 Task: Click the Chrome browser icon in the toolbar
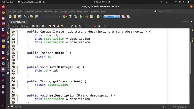(x=64, y=16)
